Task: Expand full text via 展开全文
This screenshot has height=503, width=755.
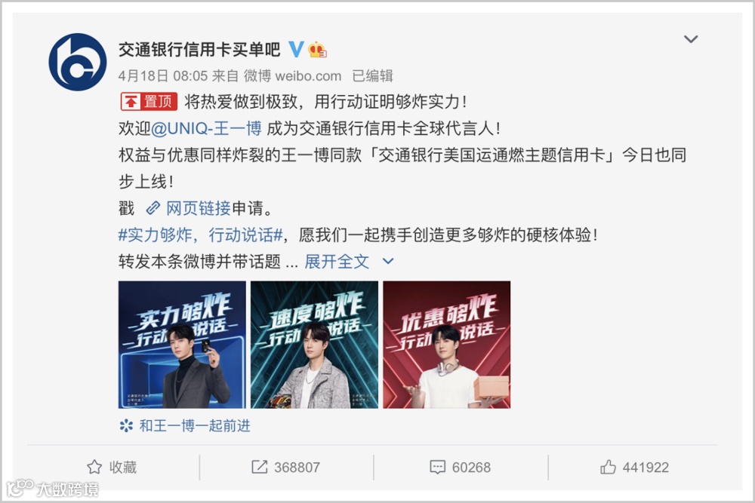Action: pos(337,262)
